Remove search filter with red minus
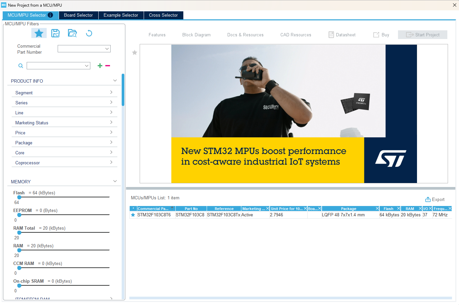The height and width of the screenshot is (305, 459). point(108,66)
